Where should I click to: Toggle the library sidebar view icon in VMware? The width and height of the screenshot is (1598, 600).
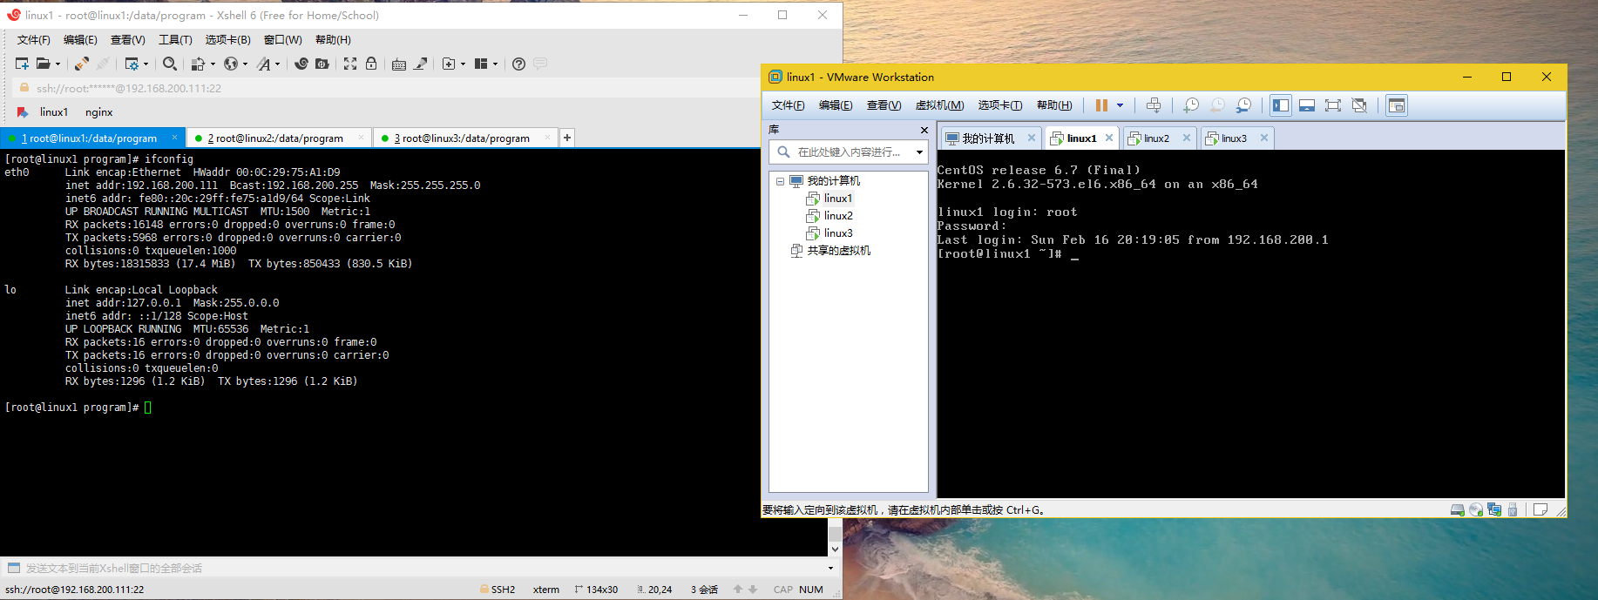(x=1281, y=105)
